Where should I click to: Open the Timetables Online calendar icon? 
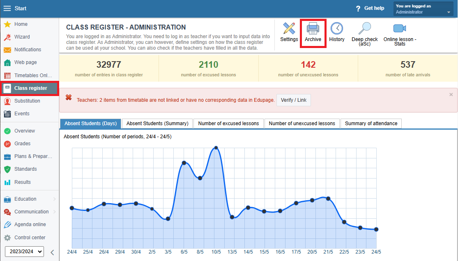pos(7,76)
